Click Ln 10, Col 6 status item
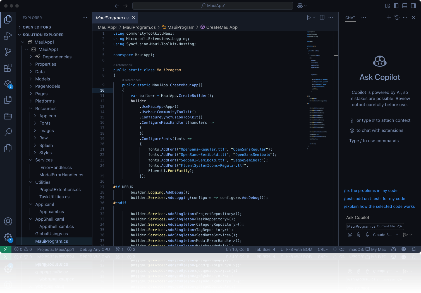The width and height of the screenshot is (421, 293). click(x=238, y=249)
